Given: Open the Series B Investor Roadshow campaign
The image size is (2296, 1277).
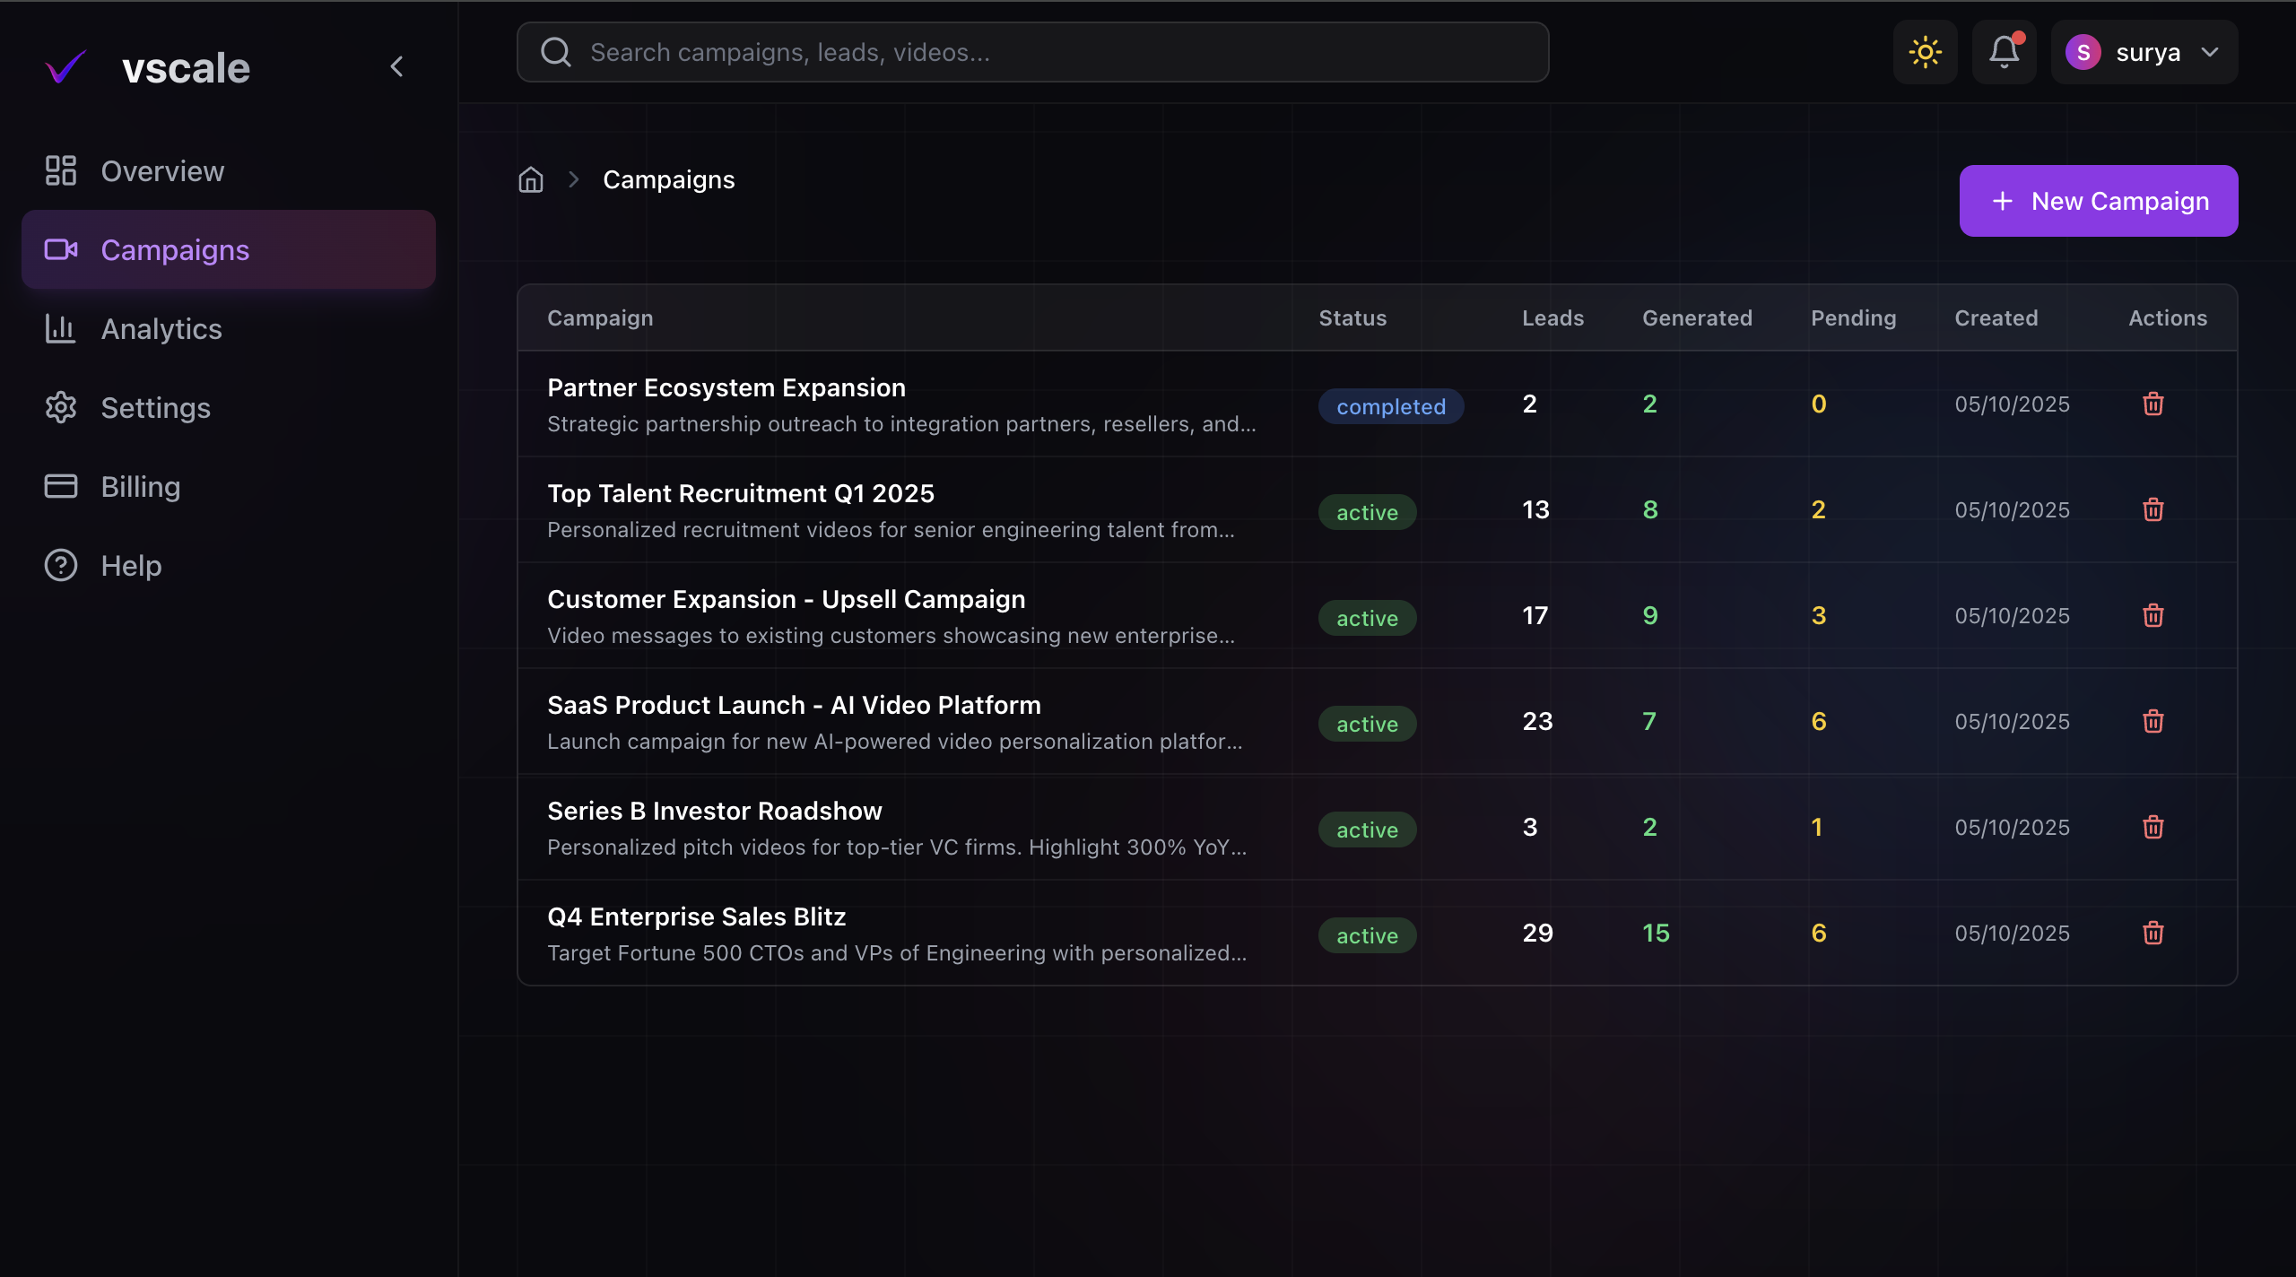Looking at the screenshot, I should click(x=714, y=810).
